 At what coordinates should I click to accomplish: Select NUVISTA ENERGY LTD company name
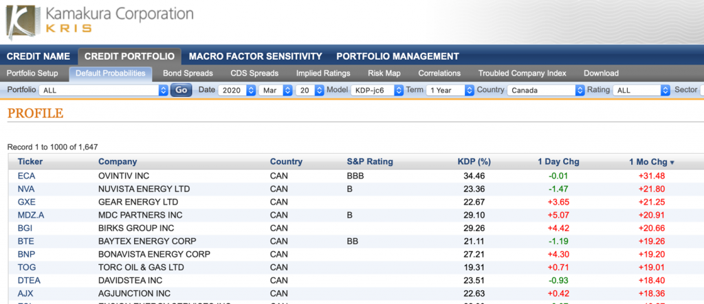144,189
